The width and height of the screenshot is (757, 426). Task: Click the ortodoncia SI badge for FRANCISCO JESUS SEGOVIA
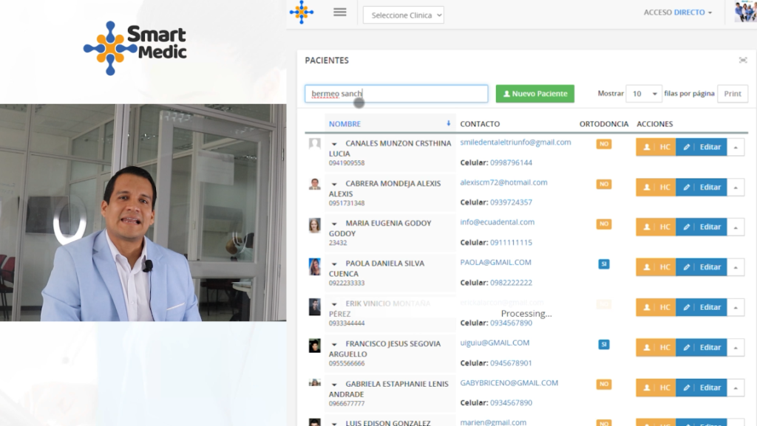604,345
